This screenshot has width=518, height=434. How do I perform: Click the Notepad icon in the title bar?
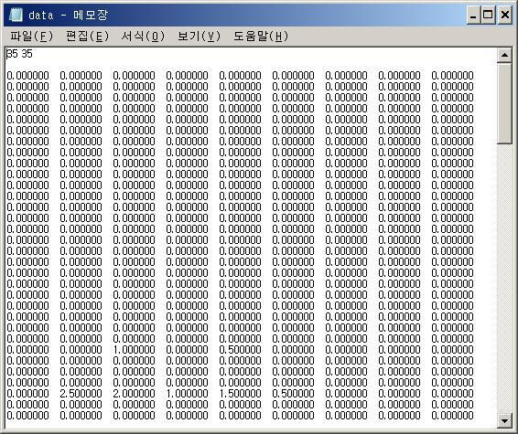click(16, 15)
